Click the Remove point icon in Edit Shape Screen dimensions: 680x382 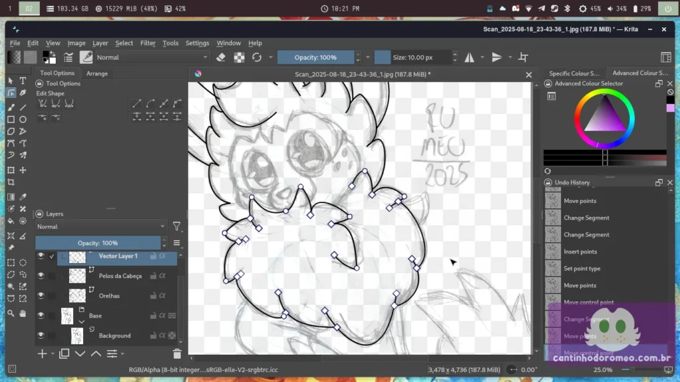coord(56,117)
